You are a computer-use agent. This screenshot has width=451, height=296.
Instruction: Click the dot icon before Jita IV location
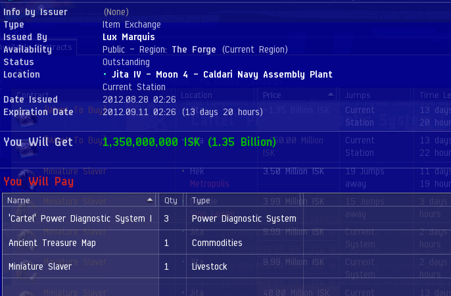tap(105, 74)
